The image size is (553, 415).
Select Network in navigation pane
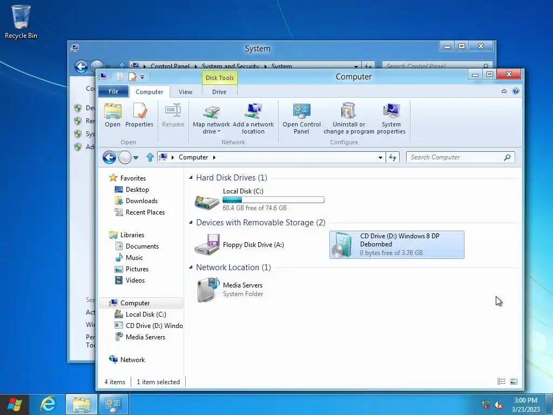click(132, 359)
